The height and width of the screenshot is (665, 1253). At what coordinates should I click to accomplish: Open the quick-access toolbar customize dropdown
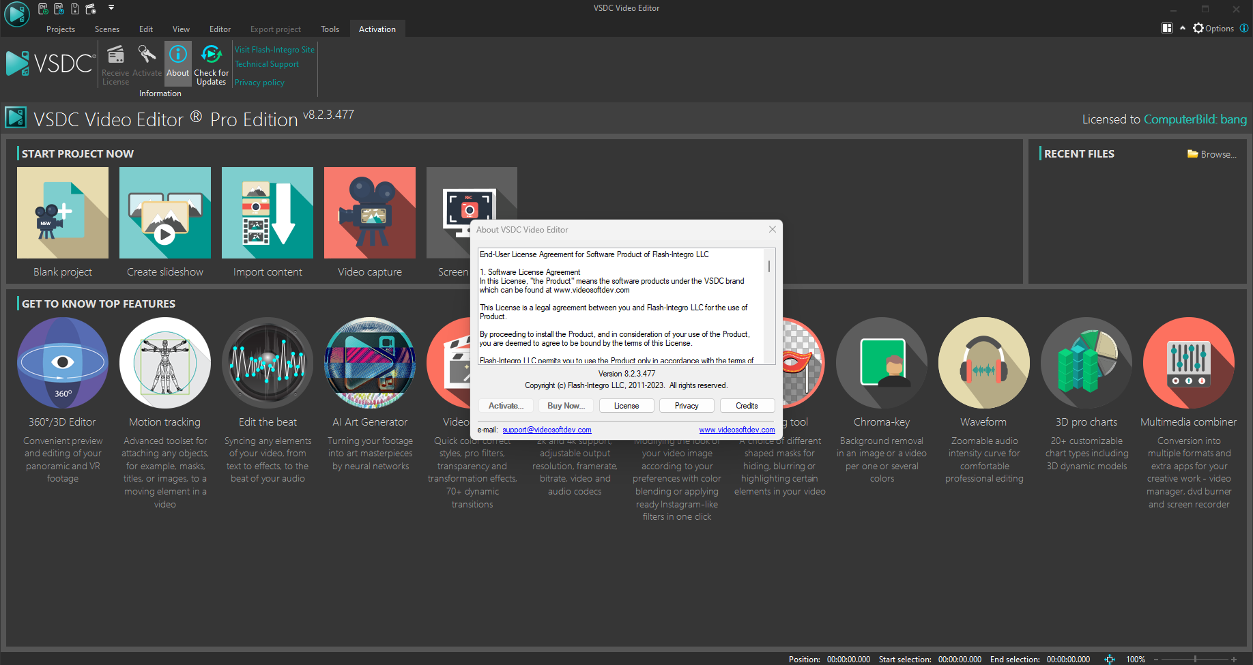coord(111,8)
